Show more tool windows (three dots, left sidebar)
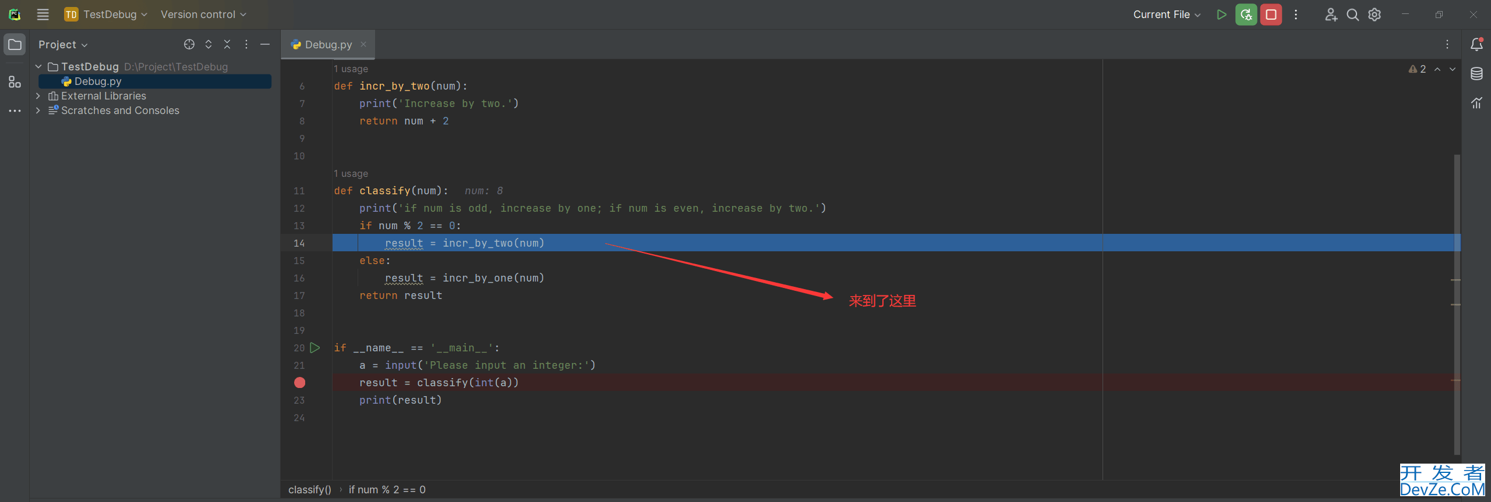The width and height of the screenshot is (1491, 502). click(x=15, y=111)
